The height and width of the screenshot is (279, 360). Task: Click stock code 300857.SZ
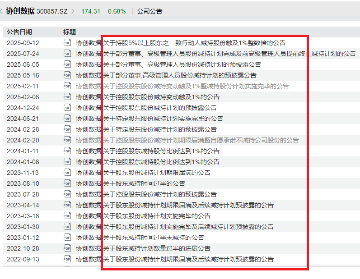pos(53,11)
